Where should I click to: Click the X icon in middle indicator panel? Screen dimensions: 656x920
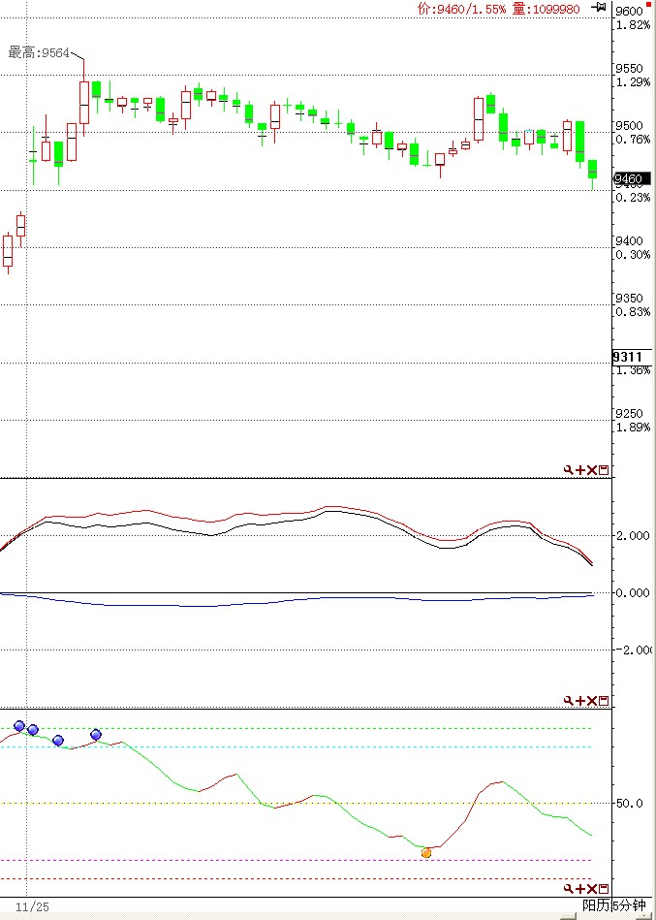pos(592,700)
